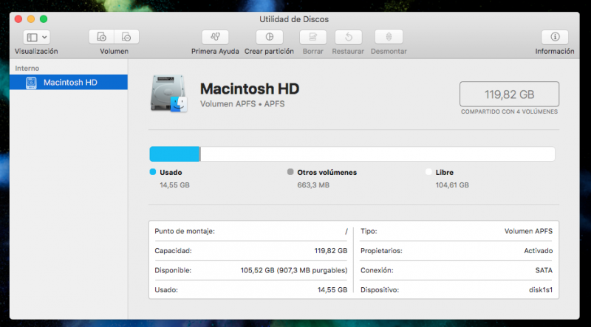Click the Dispositivo disk1s1 row
This screenshot has height=327, width=591.
click(x=456, y=290)
